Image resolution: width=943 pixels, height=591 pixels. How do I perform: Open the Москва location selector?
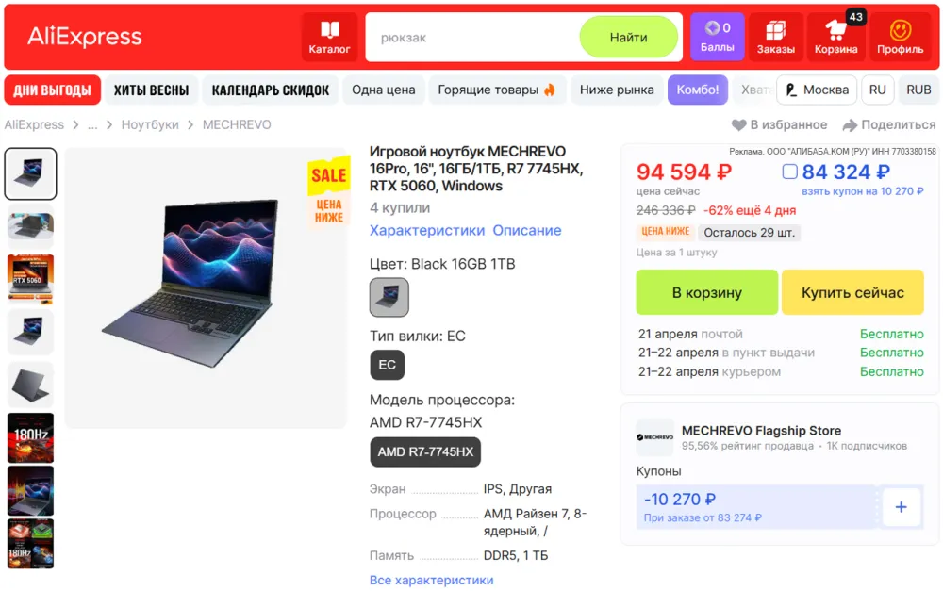click(818, 90)
